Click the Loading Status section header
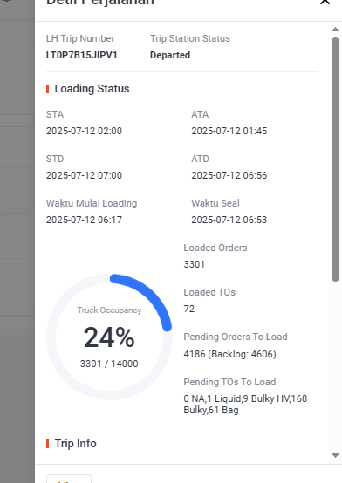The image size is (342, 483). pos(92,89)
